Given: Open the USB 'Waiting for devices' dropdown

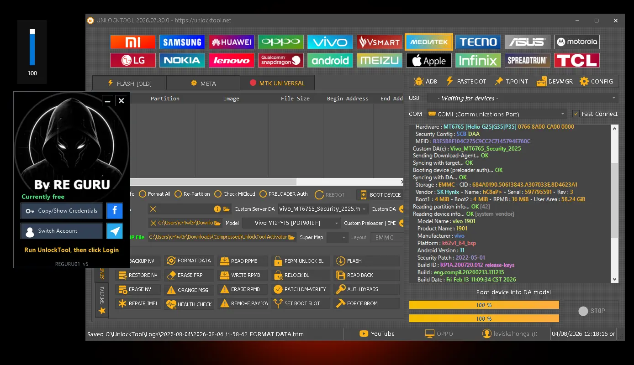Looking at the screenshot, I should [523, 98].
